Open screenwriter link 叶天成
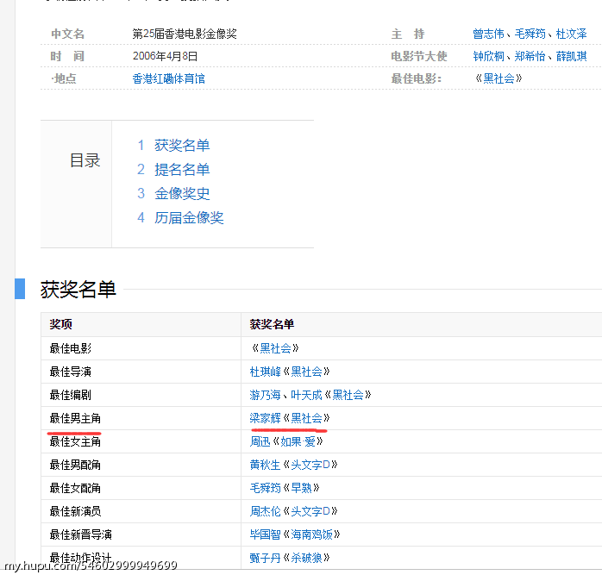The image size is (602, 575). [x=306, y=395]
